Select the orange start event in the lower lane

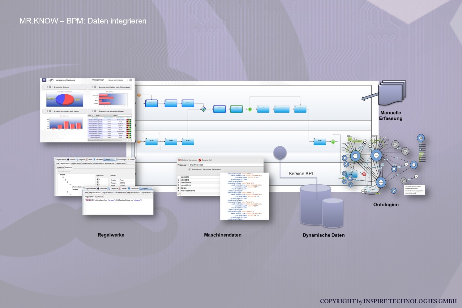tap(139, 142)
